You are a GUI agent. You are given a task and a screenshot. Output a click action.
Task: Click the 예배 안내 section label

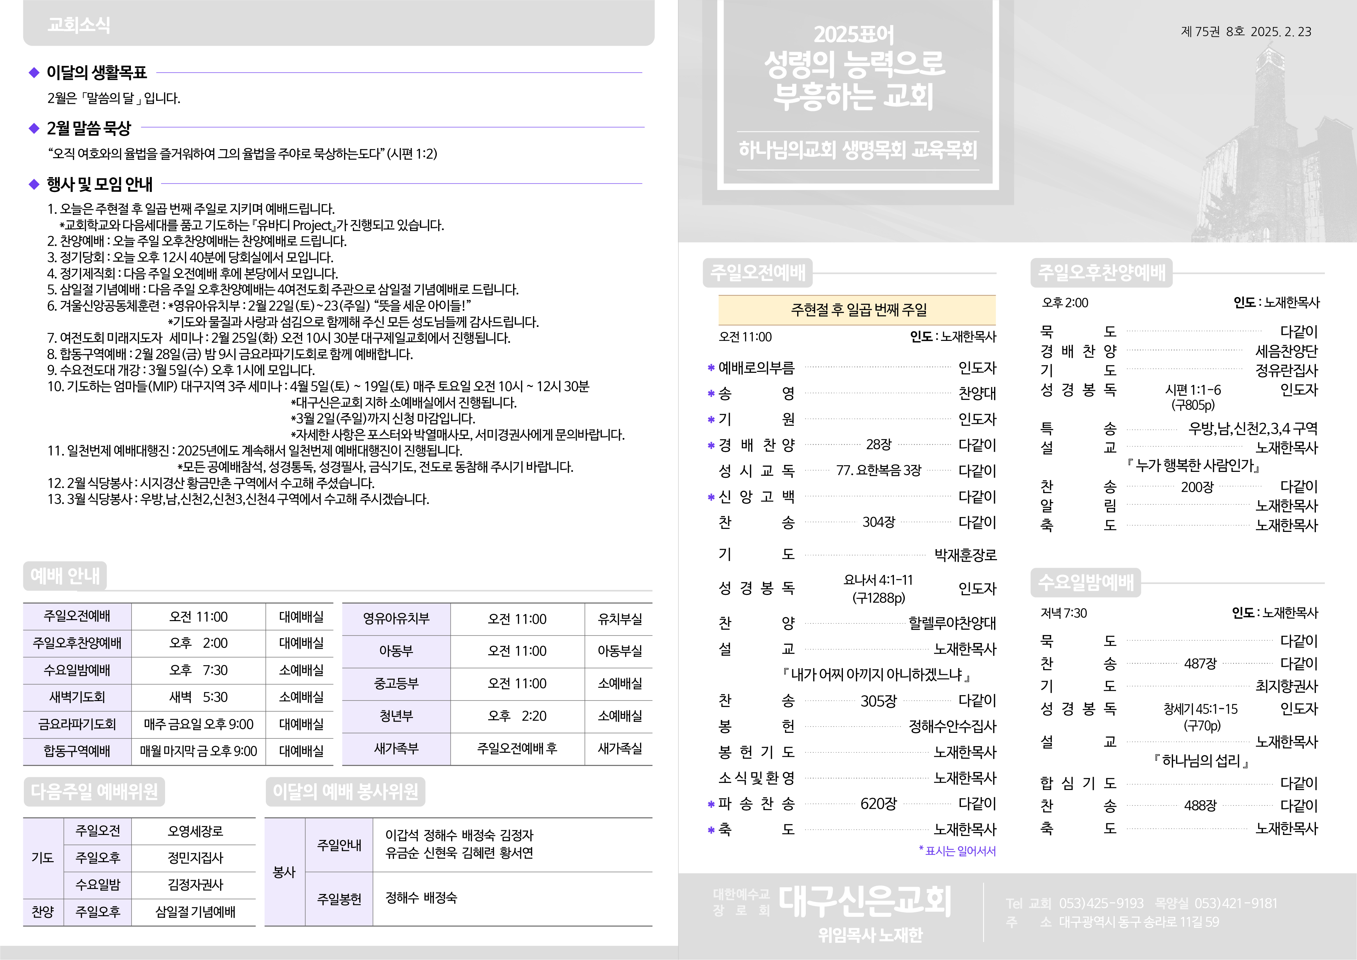65,576
